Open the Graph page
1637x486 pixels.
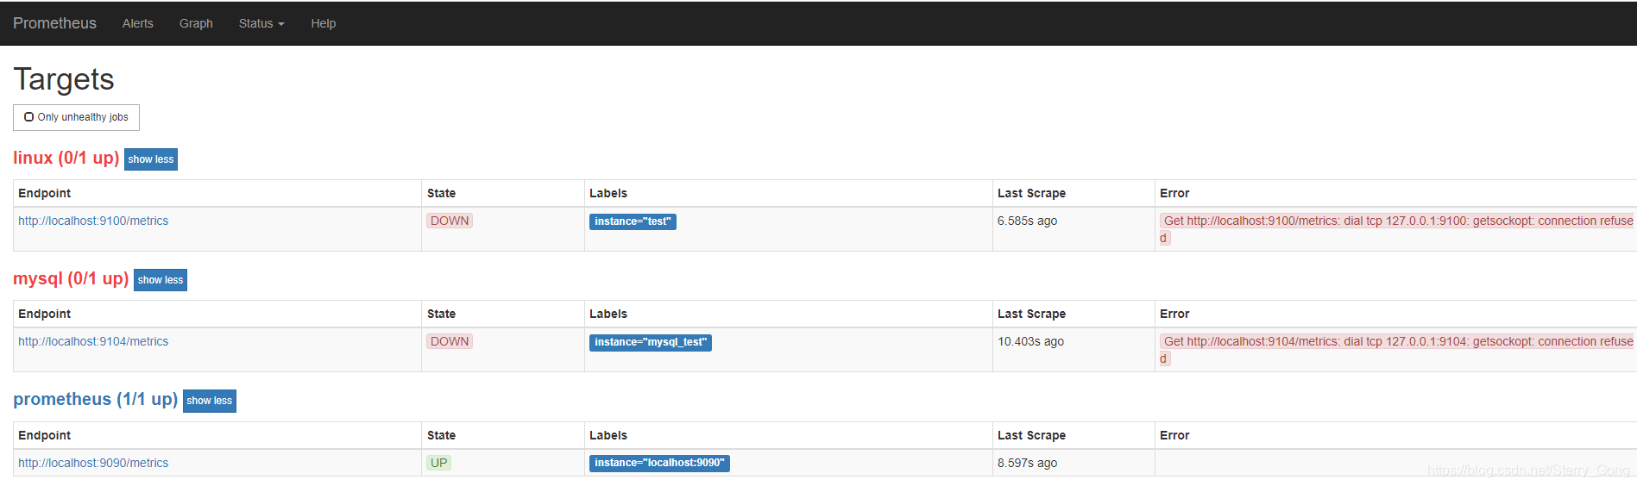tap(196, 23)
